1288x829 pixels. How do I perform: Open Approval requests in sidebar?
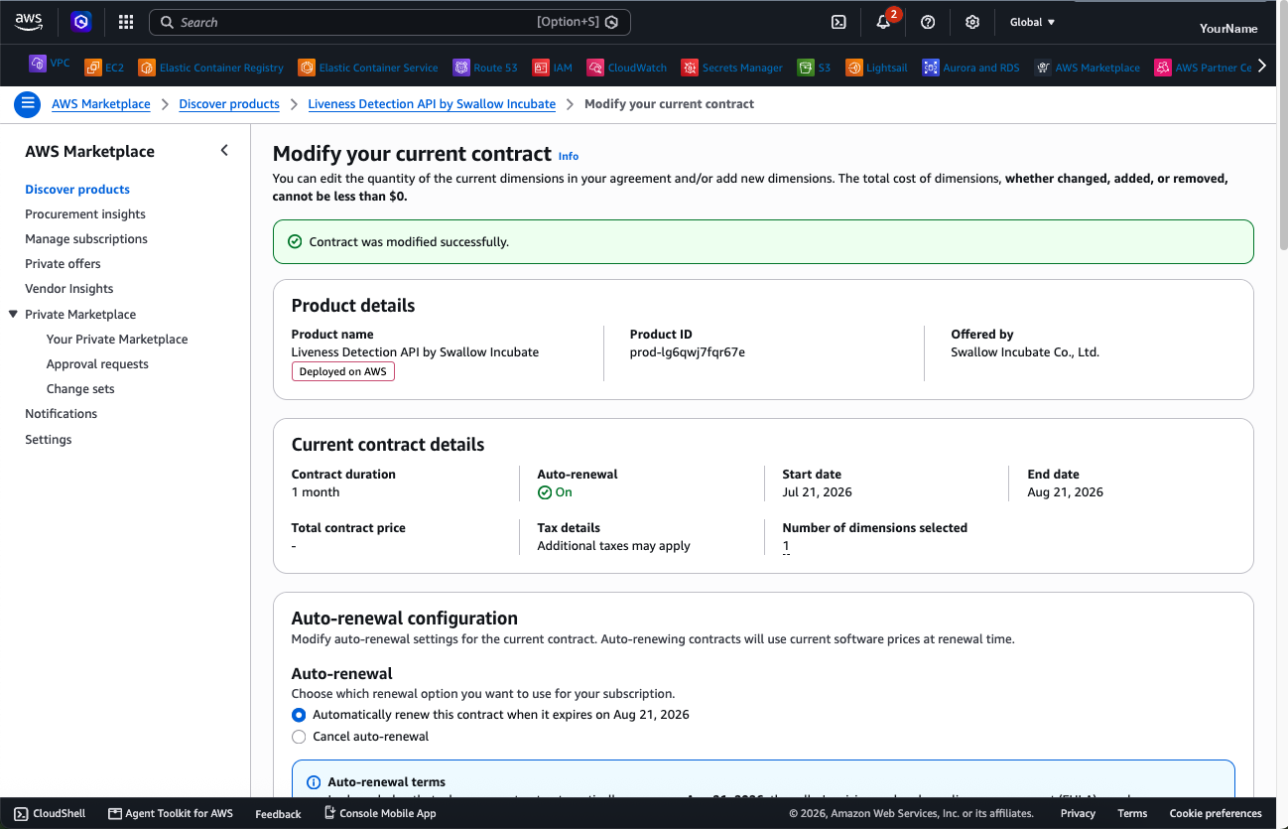pyautogui.click(x=97, y=363)
